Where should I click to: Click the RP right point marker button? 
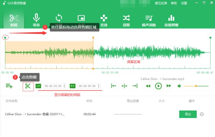72,86
